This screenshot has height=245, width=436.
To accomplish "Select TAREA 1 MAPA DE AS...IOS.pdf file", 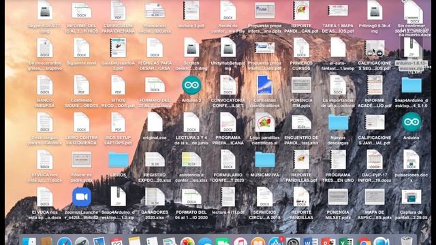I will coord(338,10).
